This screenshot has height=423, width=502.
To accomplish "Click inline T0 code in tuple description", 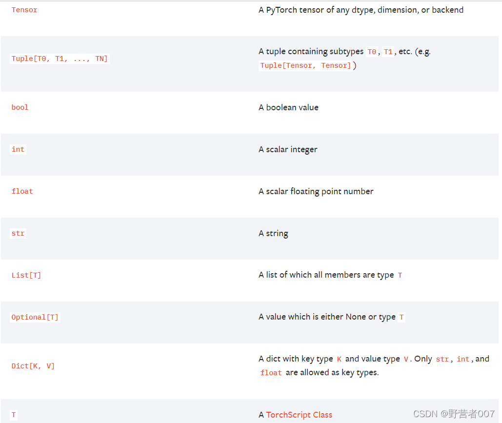I will click(x=372, y=52).
